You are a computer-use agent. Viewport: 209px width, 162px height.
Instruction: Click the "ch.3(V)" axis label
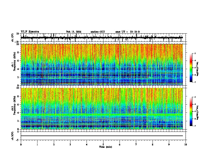point(13,136)
